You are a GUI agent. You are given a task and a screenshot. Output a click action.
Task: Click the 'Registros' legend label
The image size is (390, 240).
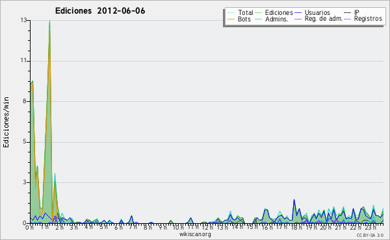pos(368,19)
